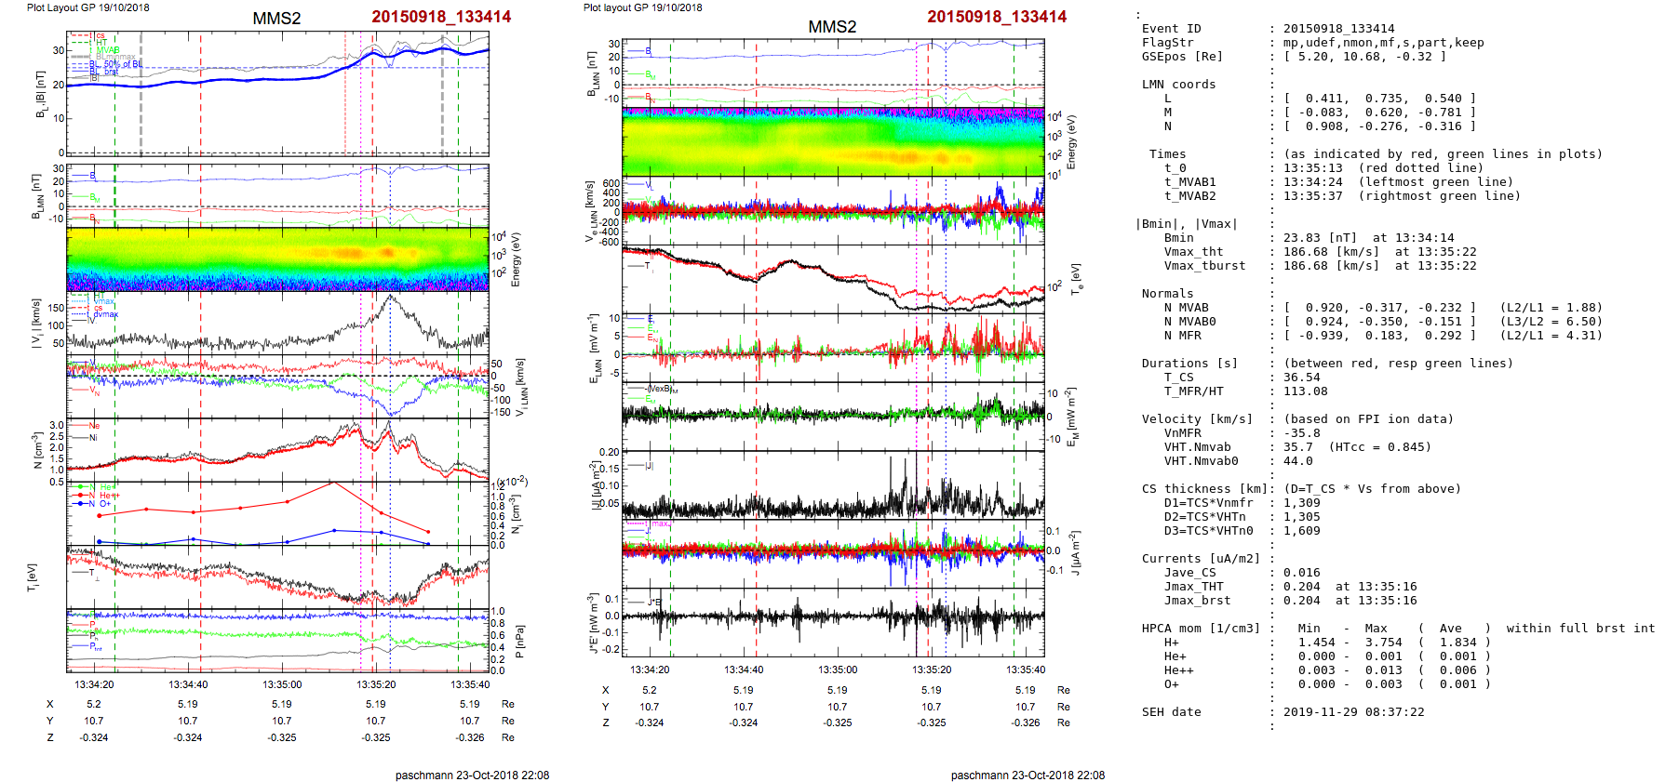The height and width of the screenshot is (782, 1679).
Task: Click the MMS2 title above left plot
Action: 276,19
